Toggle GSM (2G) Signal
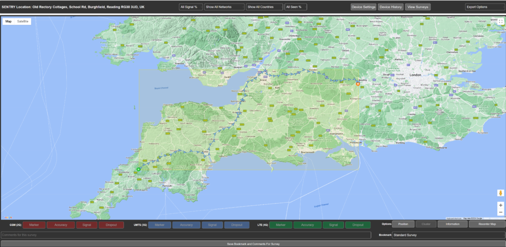The height and width of the screenshot is (247, 506). coord(86,225)
